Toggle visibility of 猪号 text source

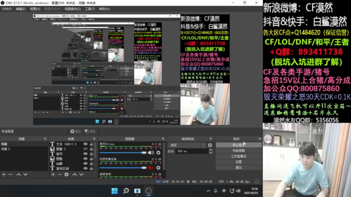point(85,154)
